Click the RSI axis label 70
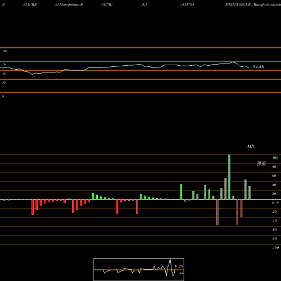The height and width of the screenshot is (281, 281). point(4,65)
